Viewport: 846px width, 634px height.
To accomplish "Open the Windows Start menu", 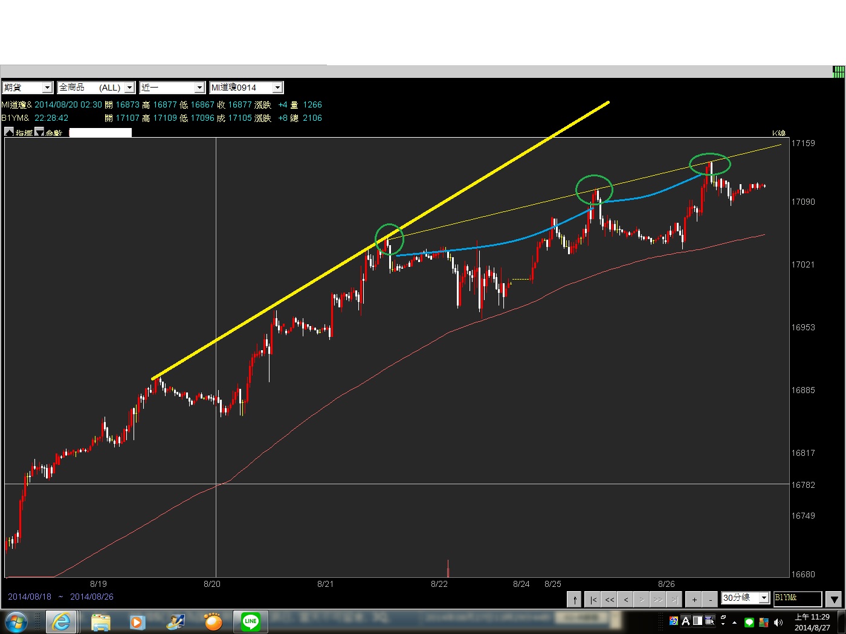I will point(16,621).
